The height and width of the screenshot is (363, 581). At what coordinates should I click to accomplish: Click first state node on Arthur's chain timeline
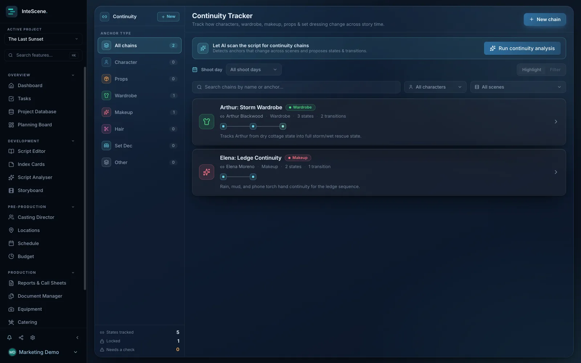coord(223,126)
